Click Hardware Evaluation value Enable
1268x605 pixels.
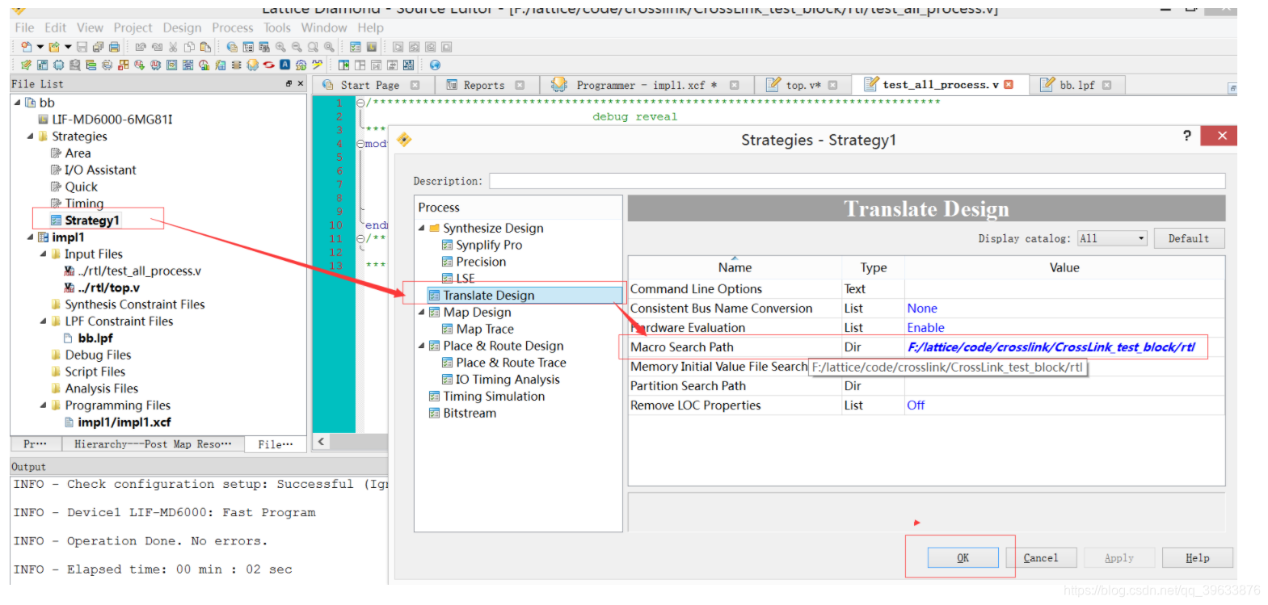(x=925, y=328)
